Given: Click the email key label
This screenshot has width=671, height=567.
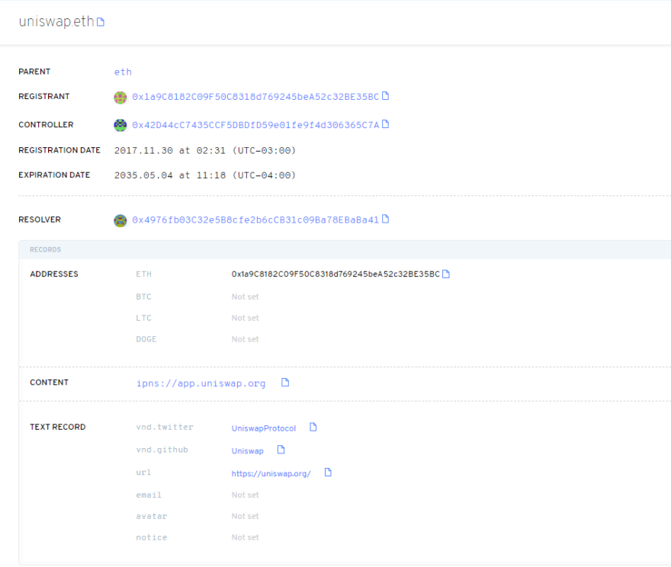Looking at the screenshot, I should coord(149,495).
